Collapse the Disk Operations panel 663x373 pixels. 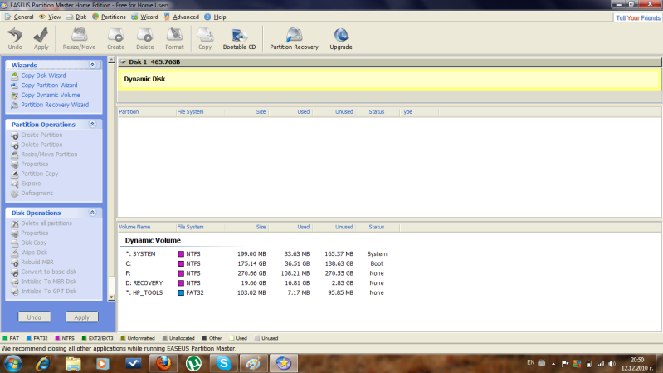(x=92, y=213)
